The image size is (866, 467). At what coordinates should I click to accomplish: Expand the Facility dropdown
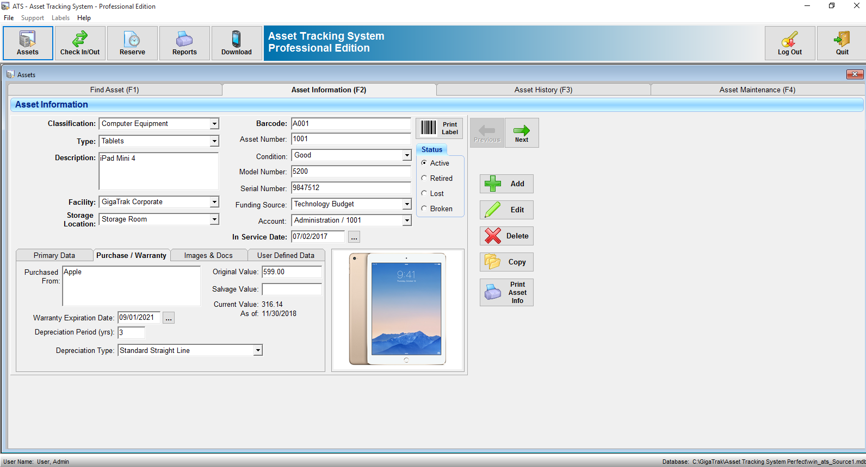point(214,202)
